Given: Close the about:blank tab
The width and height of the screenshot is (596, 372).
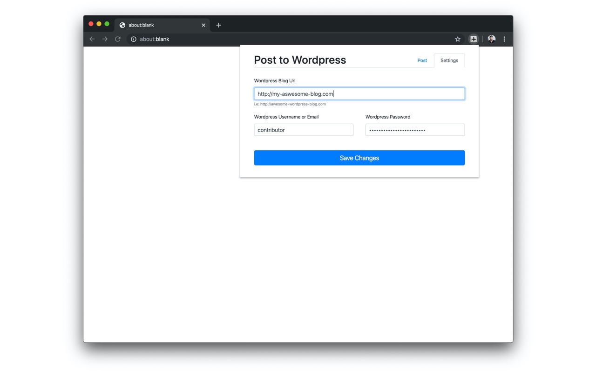Looking at the screenshot, I should click(x=203, y=25).
